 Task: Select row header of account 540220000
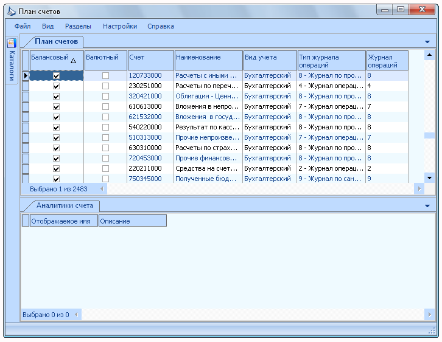tap(26, 128)
